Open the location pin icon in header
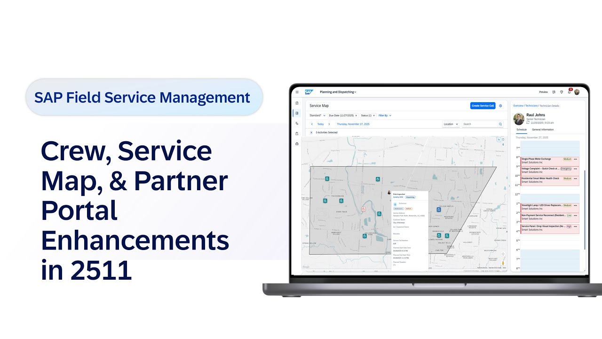602x339 pixels. (x=562, y=92)
